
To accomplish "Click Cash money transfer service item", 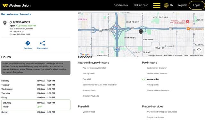I will [x=157, y=68].
